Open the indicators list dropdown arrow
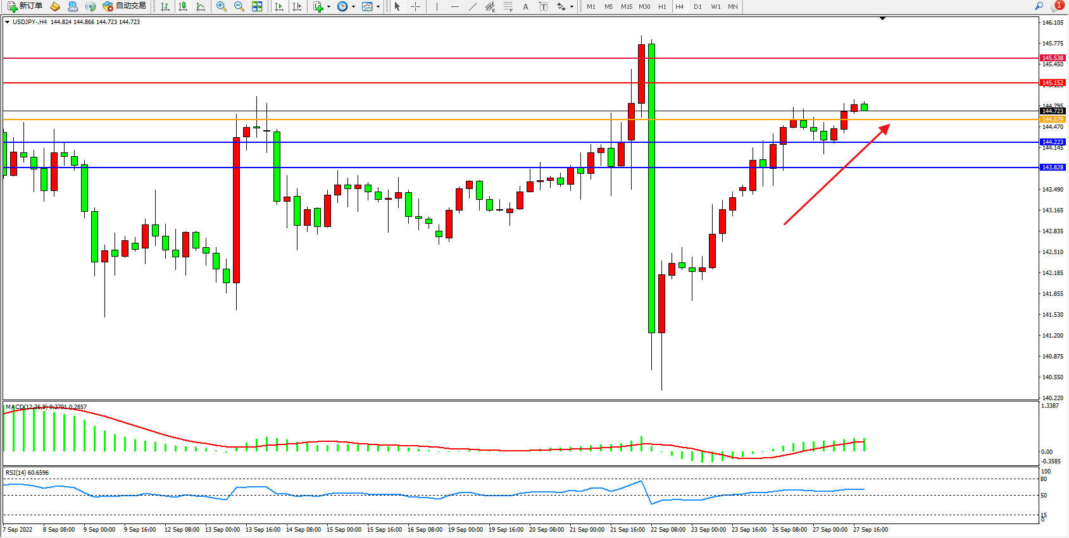 (328, 7)
